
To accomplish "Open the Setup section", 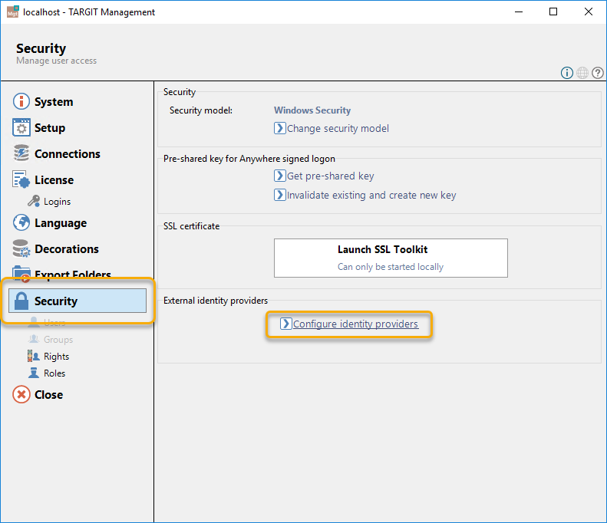I will [x=50, y=127].
